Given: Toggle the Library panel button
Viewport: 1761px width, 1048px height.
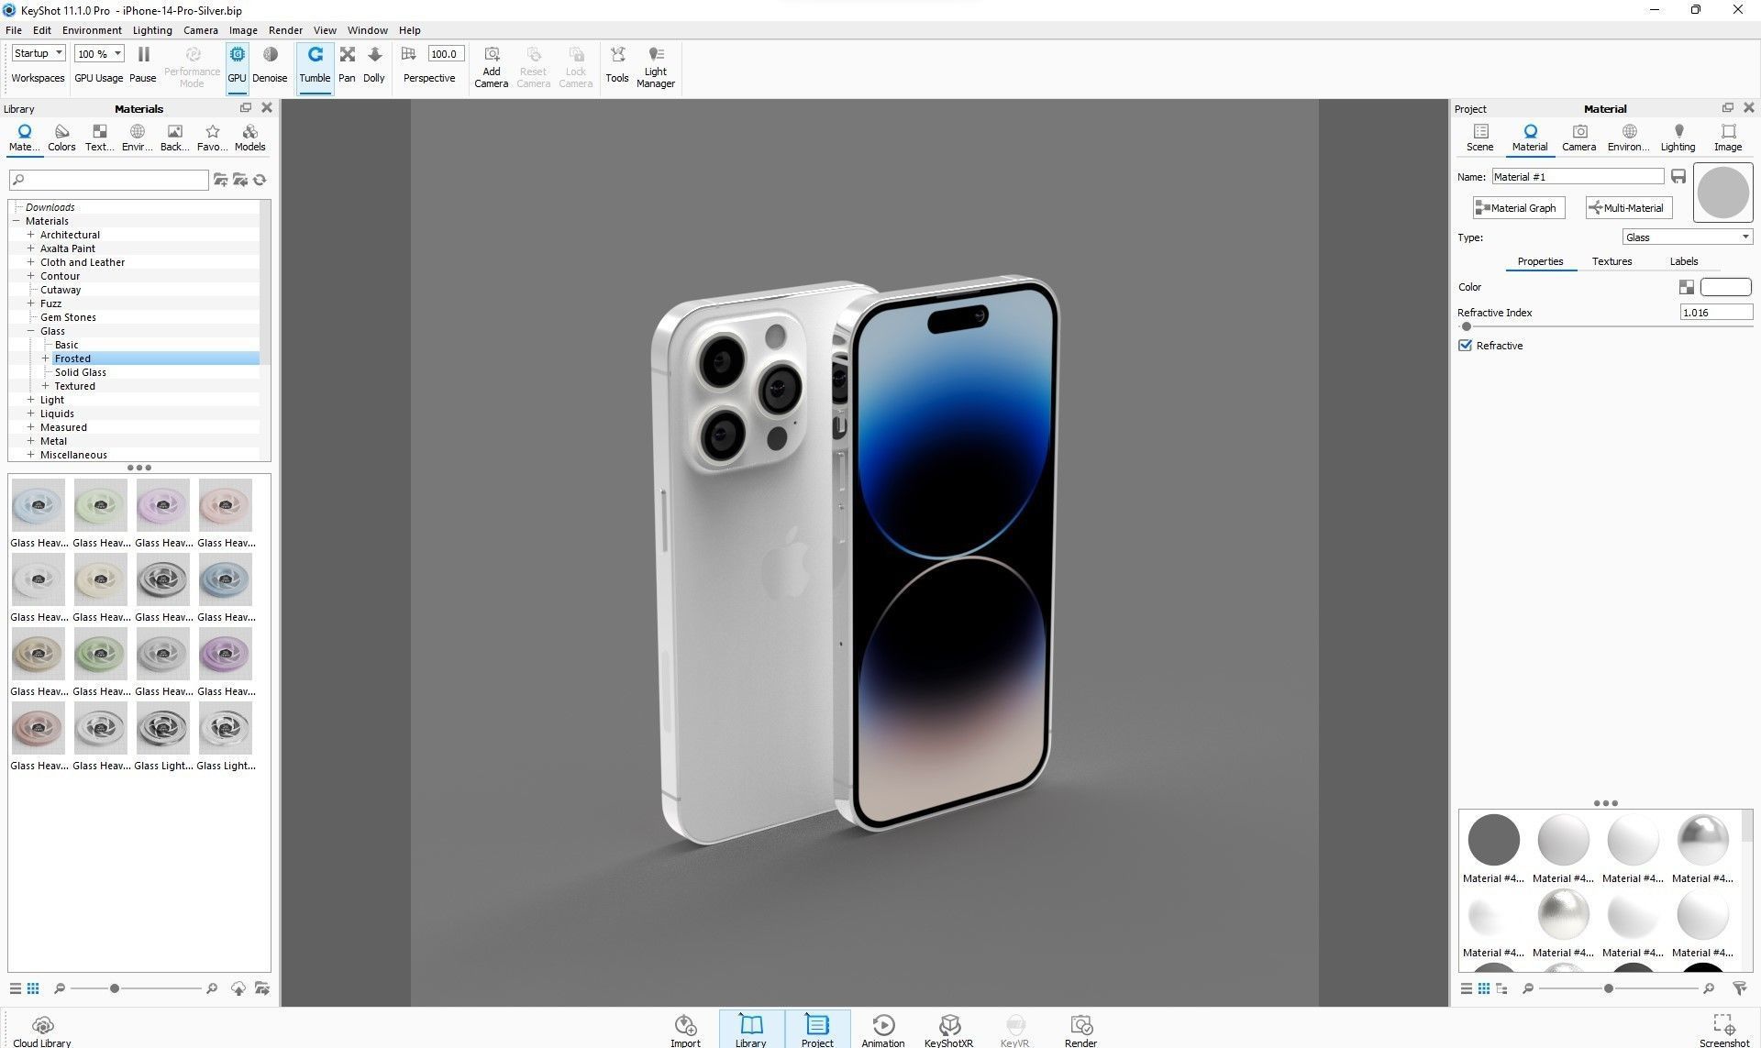Looking at the screenshot, I should [x=751, y=1030].
